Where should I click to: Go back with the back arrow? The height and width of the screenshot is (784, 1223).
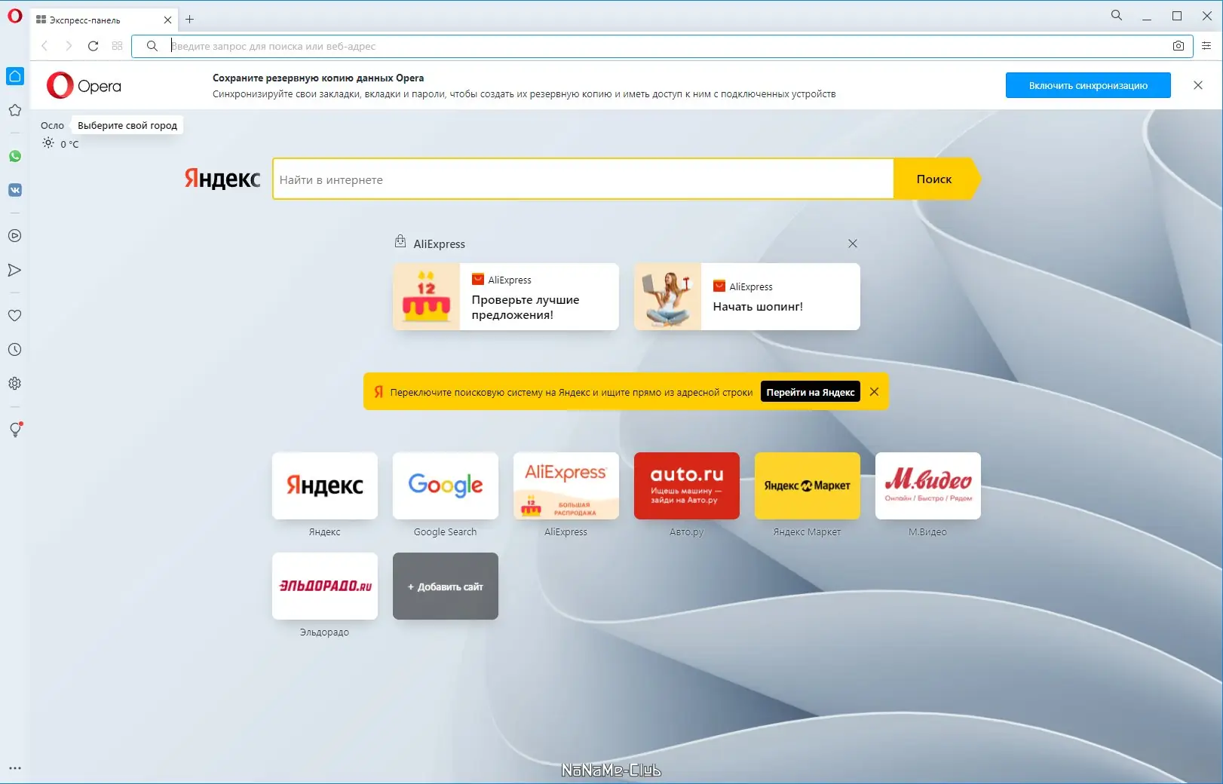(x=44, y=46)
